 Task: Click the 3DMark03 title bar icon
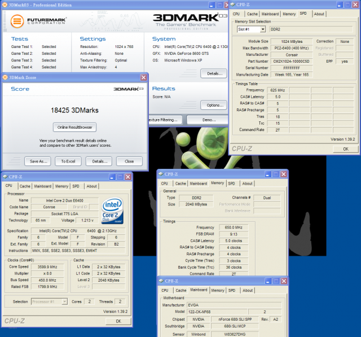click(5, 5)
